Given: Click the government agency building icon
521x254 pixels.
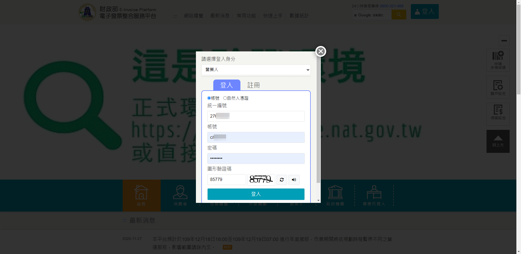Looking at the screenshot, I should [x=335, y=195].
